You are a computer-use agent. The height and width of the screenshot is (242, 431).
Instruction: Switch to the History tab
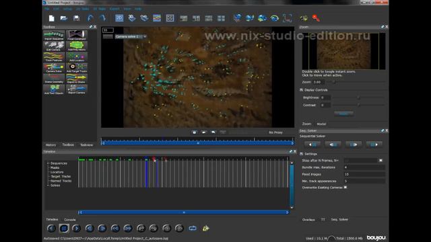pyautogui.click(x=51, y=145)
